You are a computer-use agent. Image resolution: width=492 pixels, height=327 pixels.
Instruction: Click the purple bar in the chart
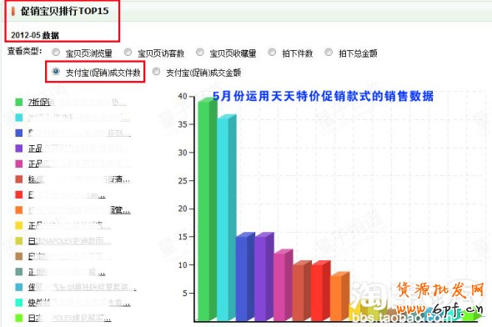(x=264, y=277)
